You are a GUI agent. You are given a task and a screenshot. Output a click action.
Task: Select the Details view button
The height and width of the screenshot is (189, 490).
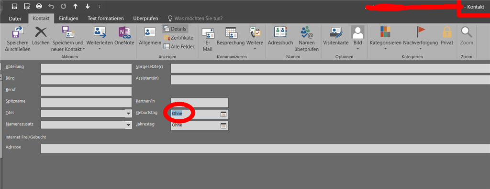coord(175,29)
